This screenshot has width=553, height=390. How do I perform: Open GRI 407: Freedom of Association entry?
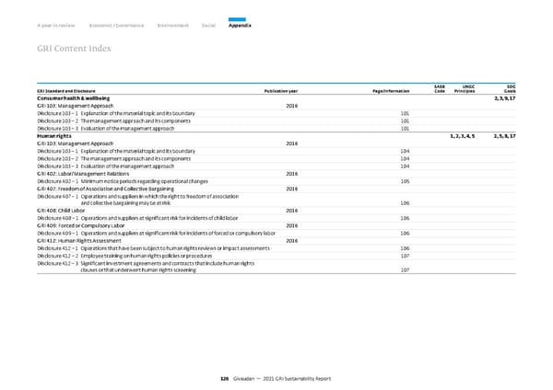[x=110, y=189]
